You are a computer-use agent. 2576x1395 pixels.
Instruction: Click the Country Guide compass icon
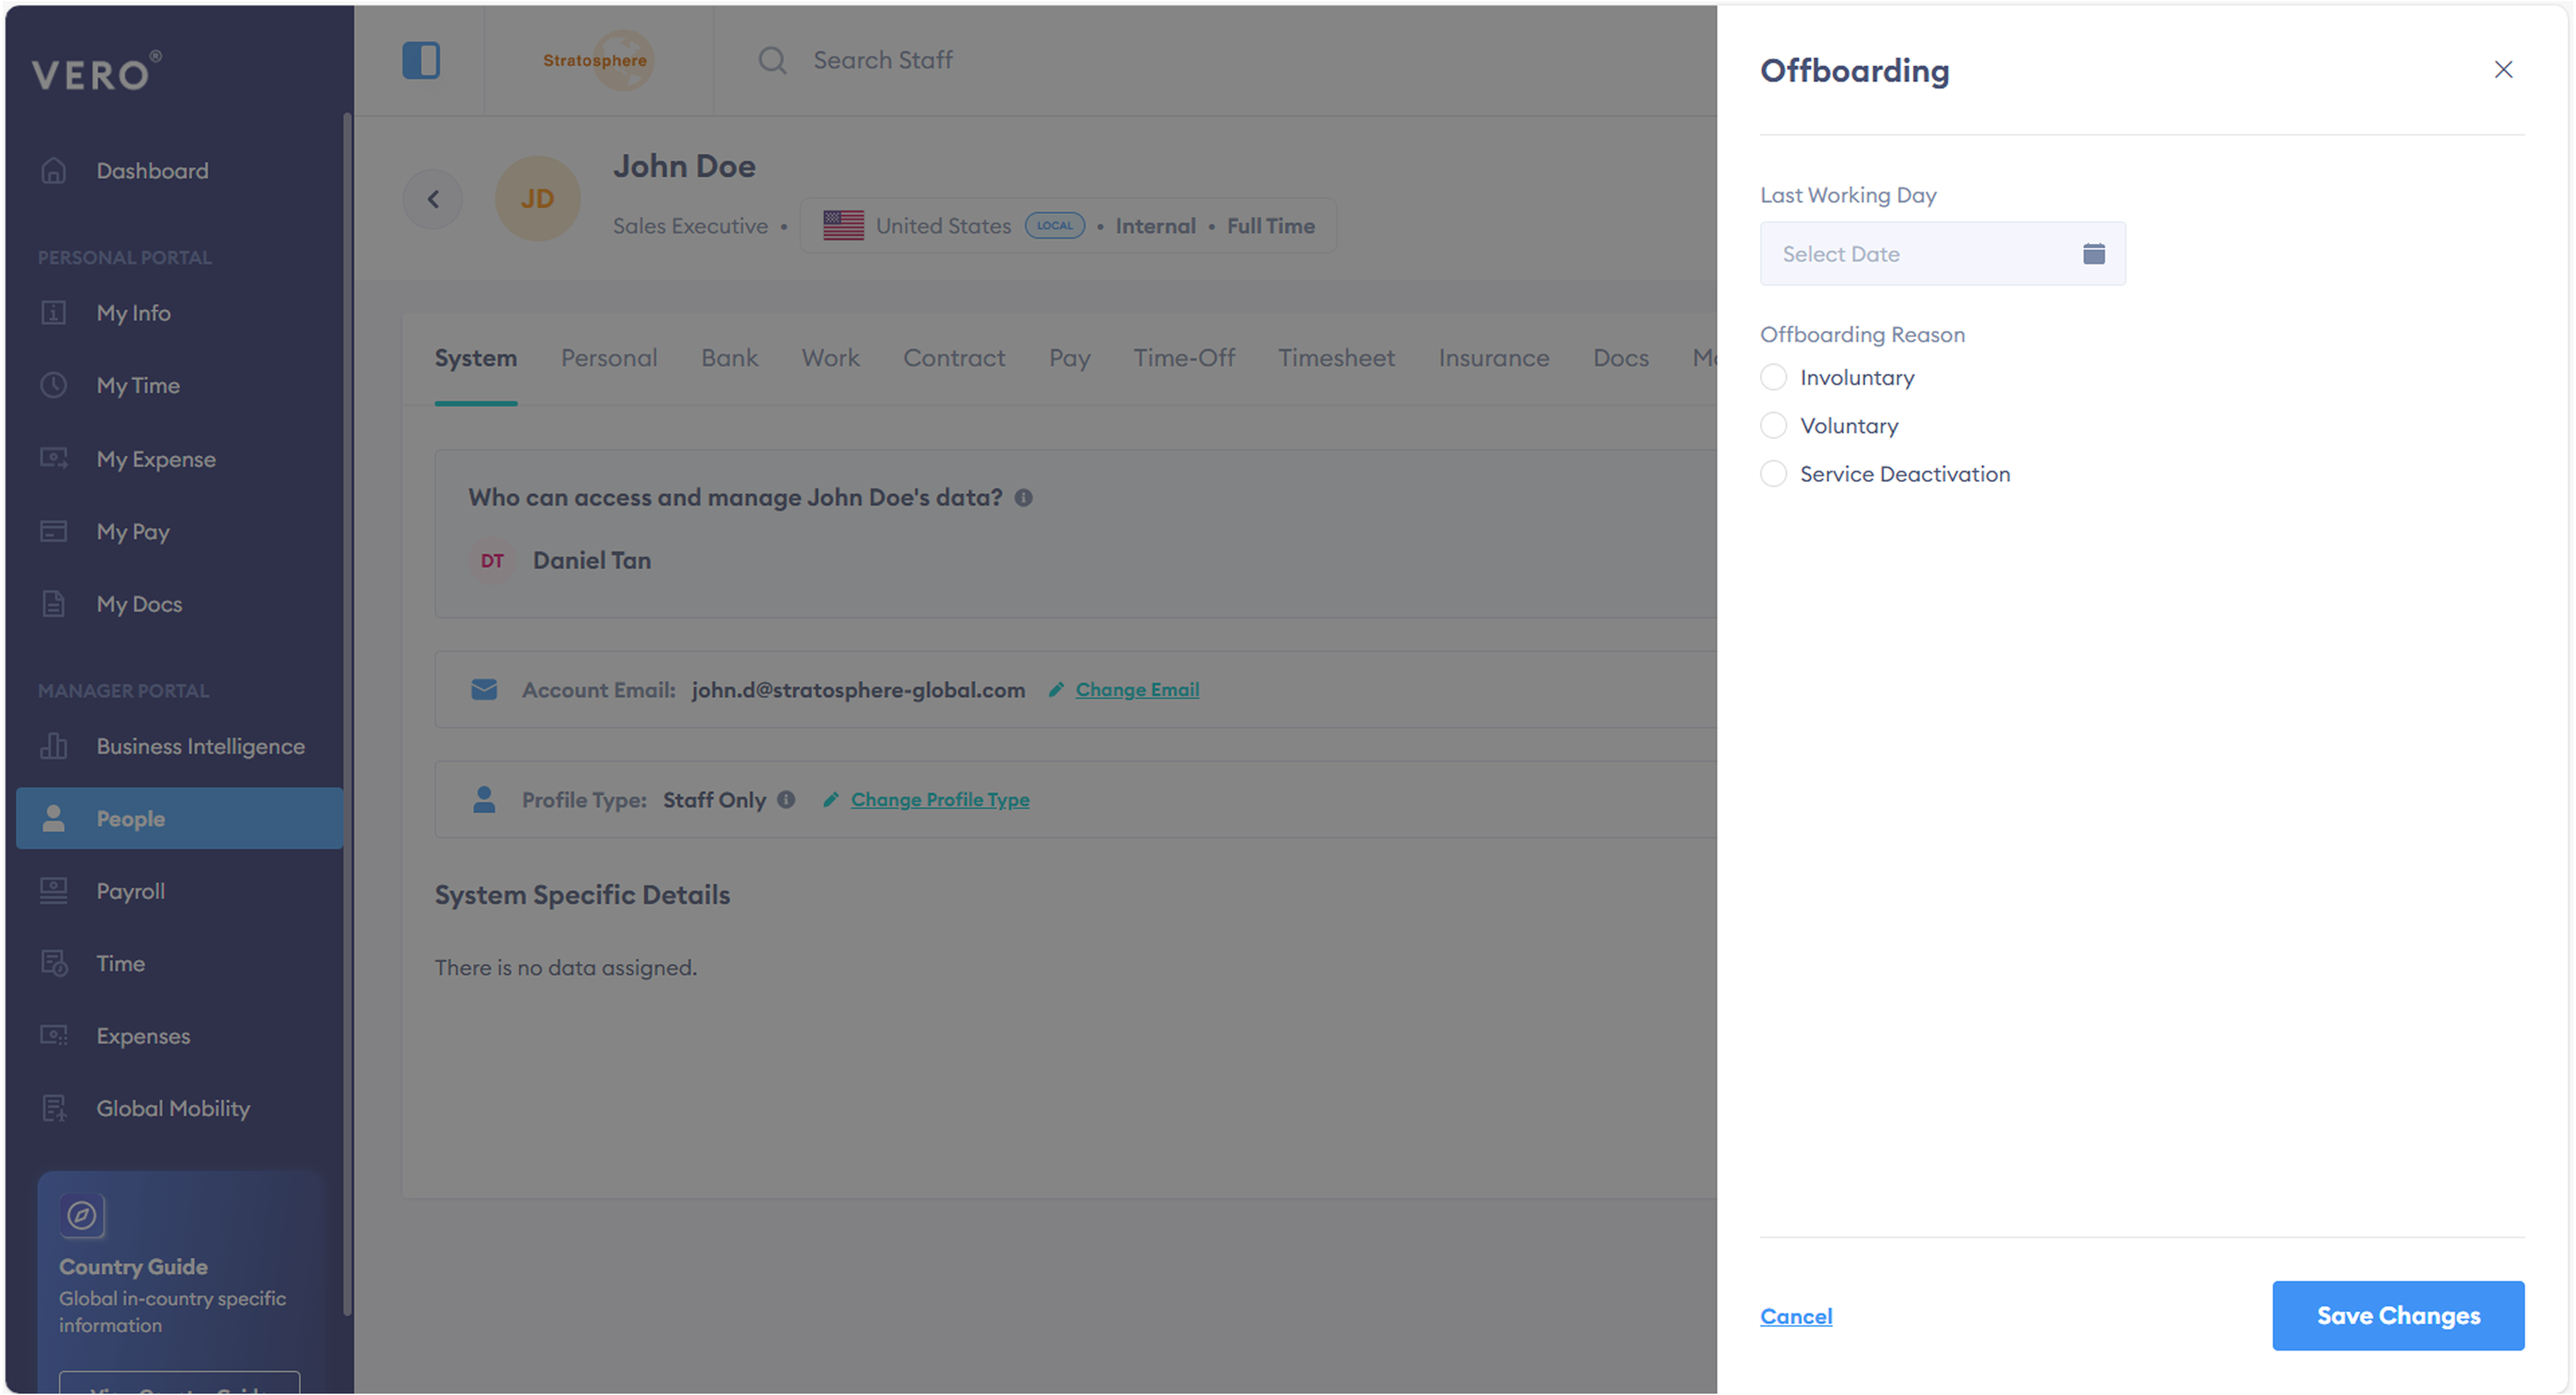(82, 1216)
